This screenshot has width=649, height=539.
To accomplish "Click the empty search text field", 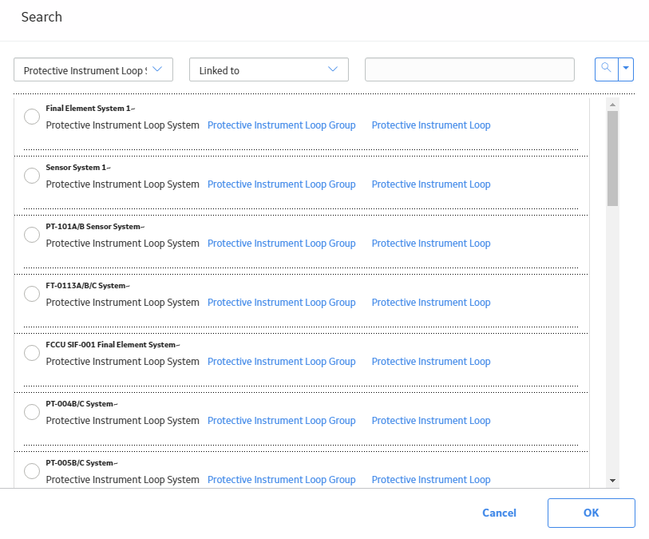I will (469, 69).
